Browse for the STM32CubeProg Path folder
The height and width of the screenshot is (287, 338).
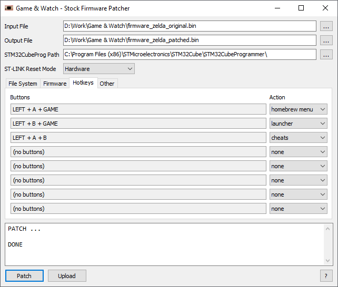tap(326, 55)
